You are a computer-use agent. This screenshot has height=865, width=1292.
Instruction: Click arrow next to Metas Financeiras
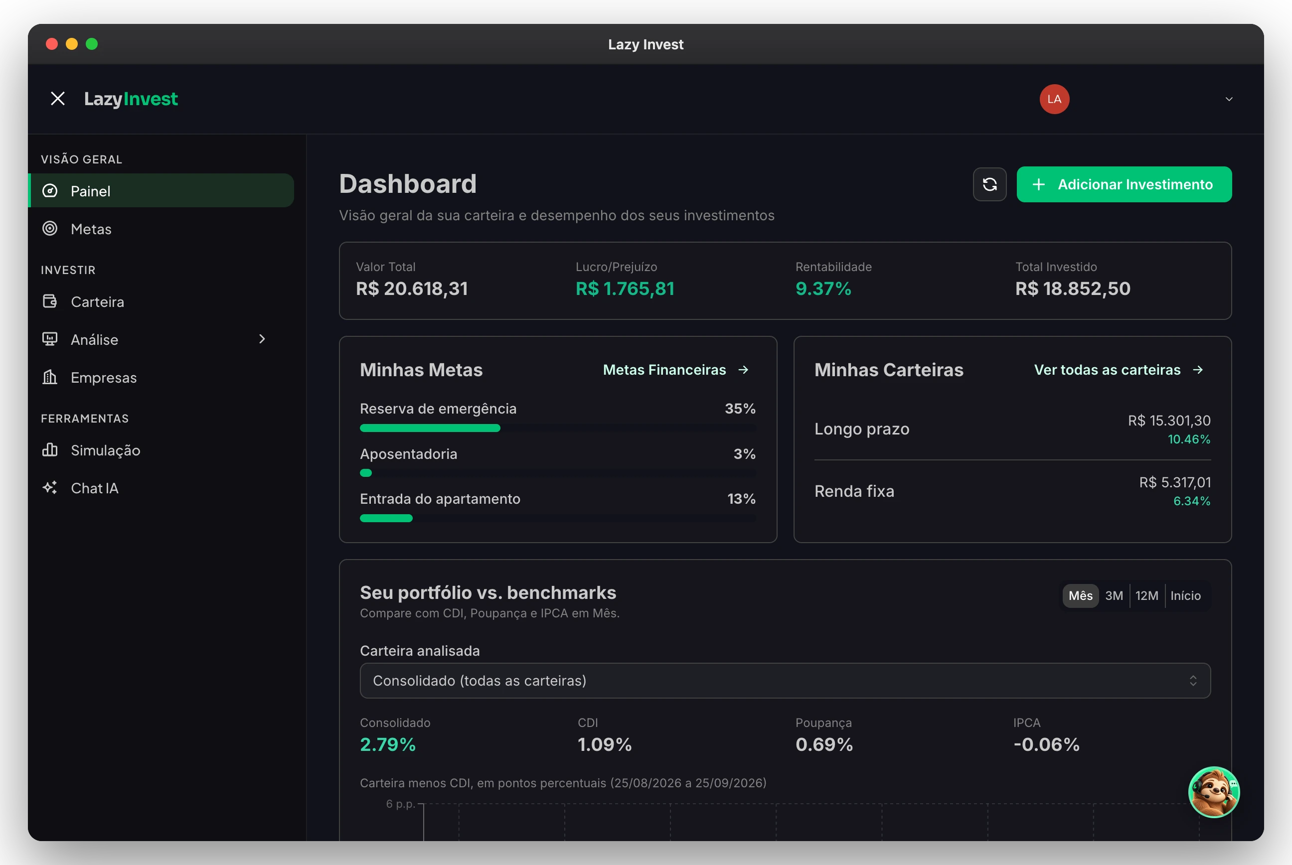pos(743,370)
